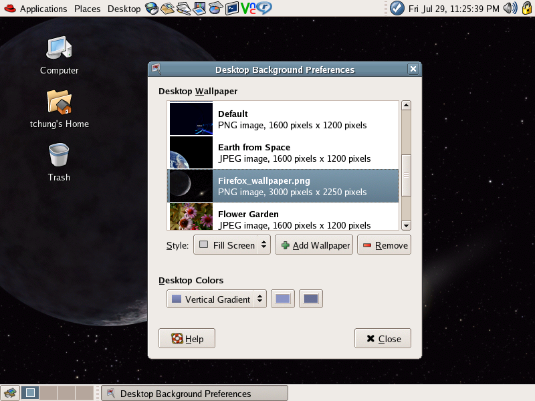Open the lighter top gradient color swatch
The image size is (535, 401).
[x=282, y=299]
